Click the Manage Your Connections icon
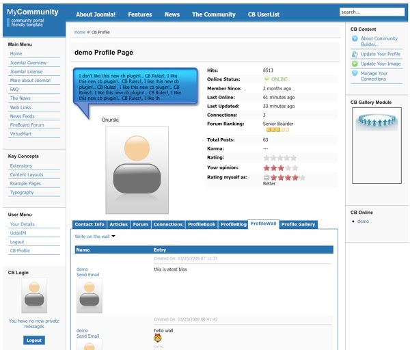Image resolution: width=410 pixels, height=350 pixels. (x=355, y=74)
